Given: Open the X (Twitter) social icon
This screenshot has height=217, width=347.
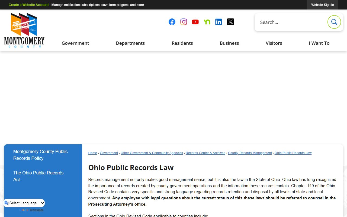Looking at the screenshot, I should coord(230,22).
